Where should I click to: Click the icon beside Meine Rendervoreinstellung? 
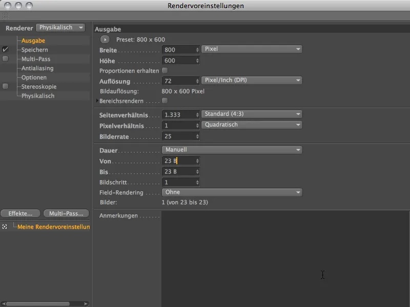pos(5,227)
